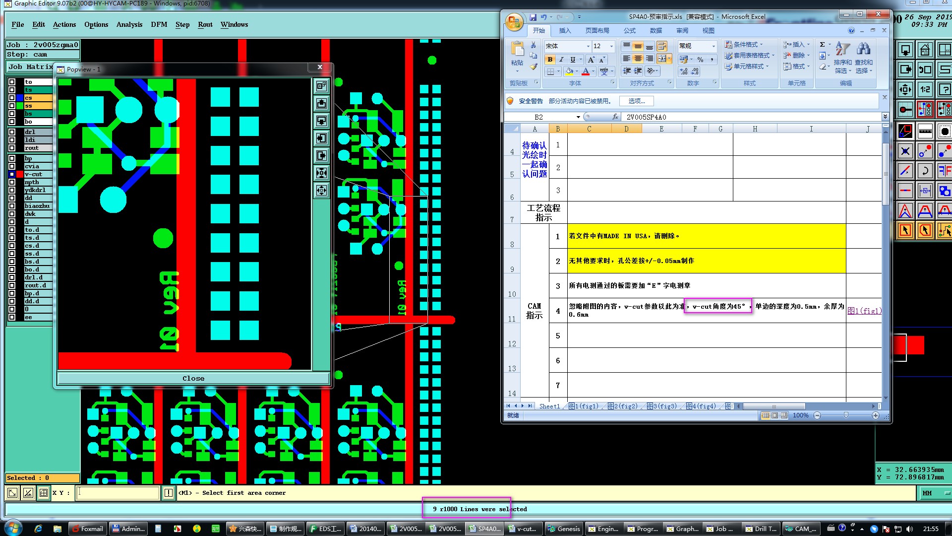Screen dimensions: 952x536
Task: Click the X Y coordinate input field
Action: pyautogui.click(x=118, y=493)
